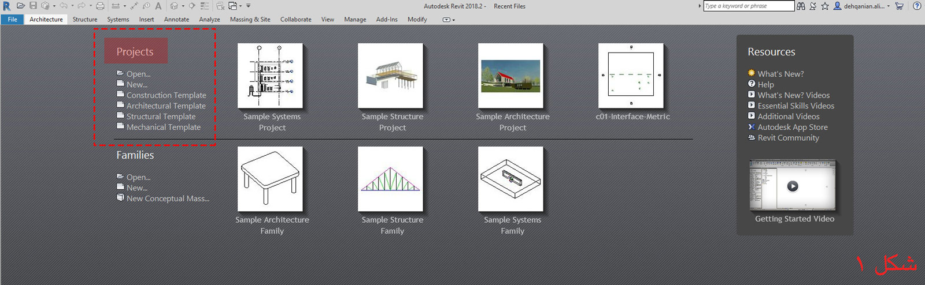The image size is (925, 285).
Task: Expand the Synchronize dropdown arrow
Action: (54, 6)
